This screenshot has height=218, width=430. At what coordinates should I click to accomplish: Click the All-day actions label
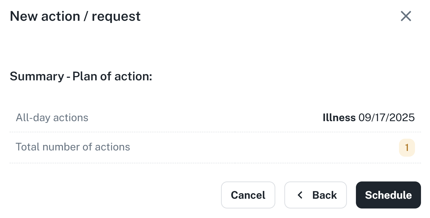52,118
